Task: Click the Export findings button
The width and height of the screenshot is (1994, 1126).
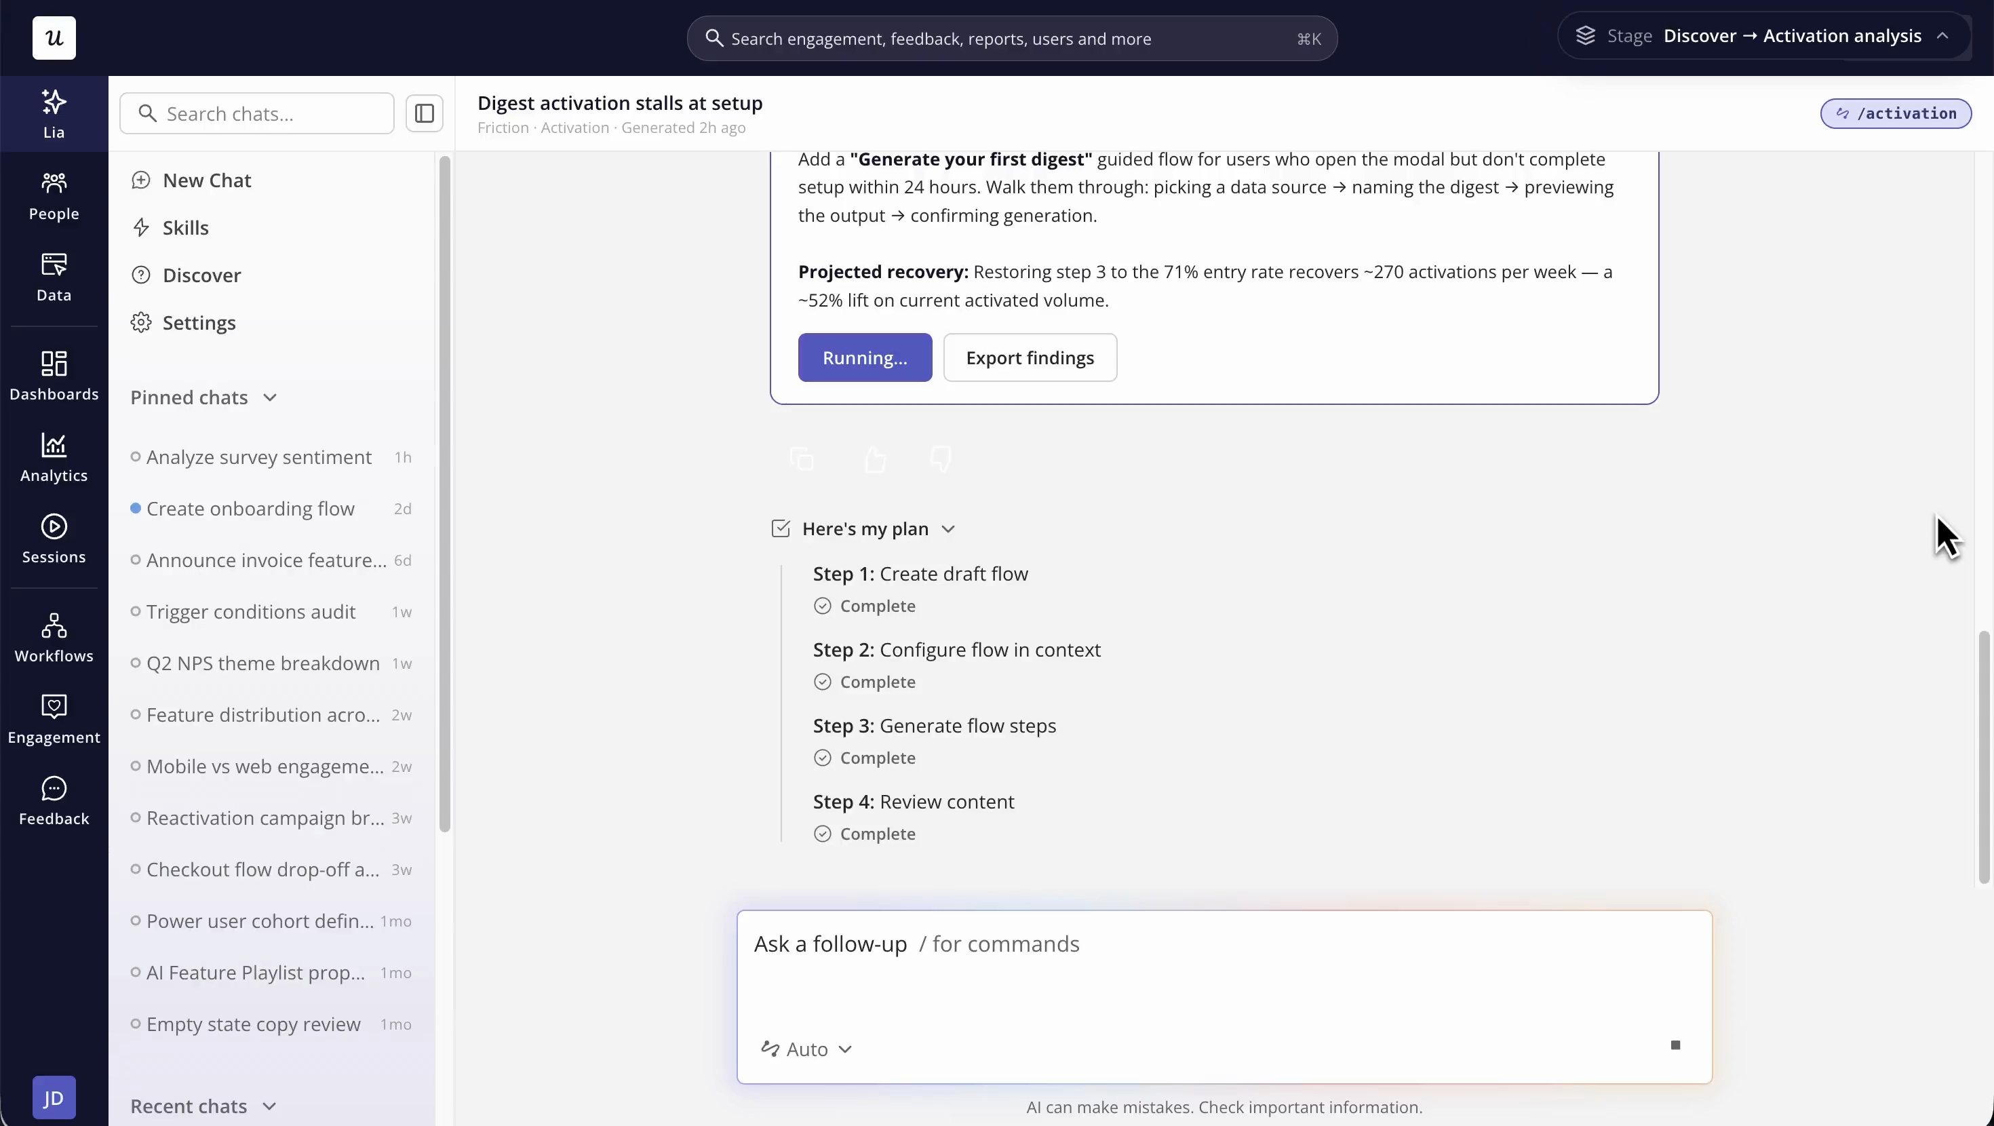Action: pyautogui.click(x=1030, y=357)
